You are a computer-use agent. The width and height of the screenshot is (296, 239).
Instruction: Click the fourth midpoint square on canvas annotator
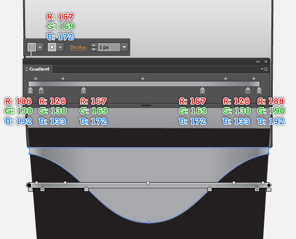point(234,183)
